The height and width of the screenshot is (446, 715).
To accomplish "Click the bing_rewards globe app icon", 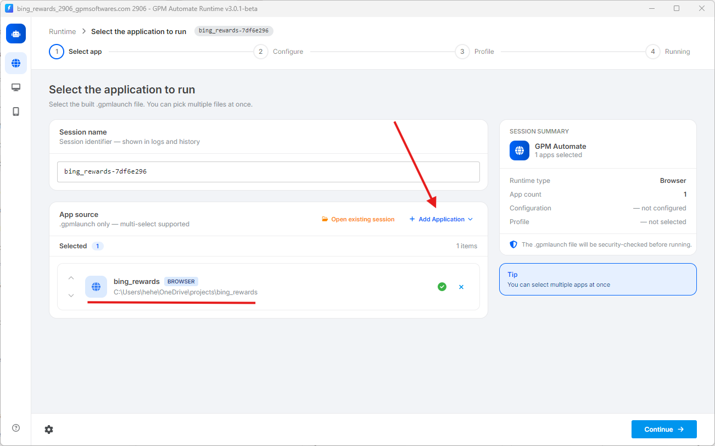I will (x=96, y=287).
